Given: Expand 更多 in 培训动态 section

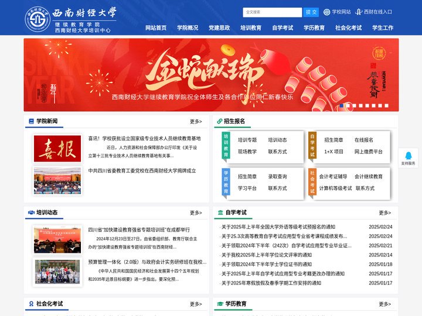Looking at the screenshot, I should [x=196, y=213].
